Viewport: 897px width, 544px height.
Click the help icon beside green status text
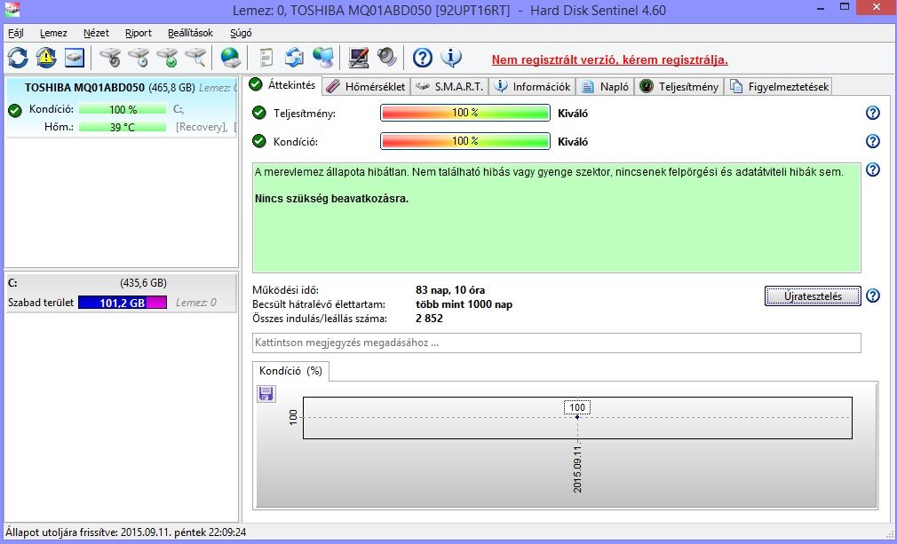tap(872, 170)
